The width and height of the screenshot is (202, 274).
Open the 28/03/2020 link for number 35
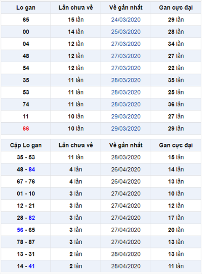point(126,80)
